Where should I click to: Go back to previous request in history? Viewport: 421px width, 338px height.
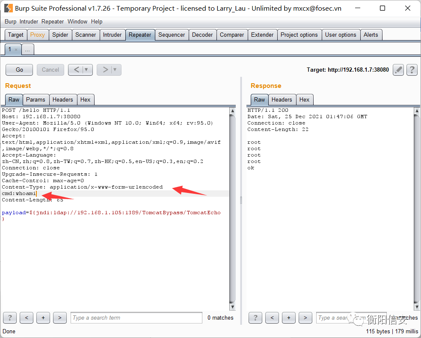coord(77,70)
